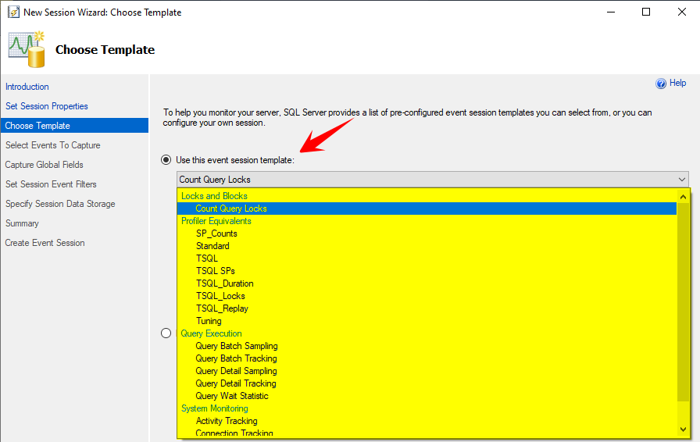Click the dropdown list scroll down arrow
Image resolution: width=700 pixels, height=442 pixels.
pyautogui.click(x=683, y=430)
